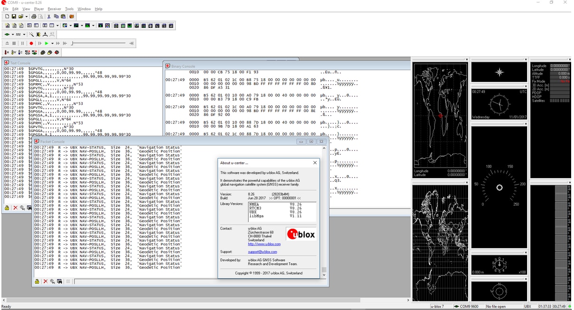Click the debug bug icon
The width and height of the screenshot is (574, 310).
point(38,34)
